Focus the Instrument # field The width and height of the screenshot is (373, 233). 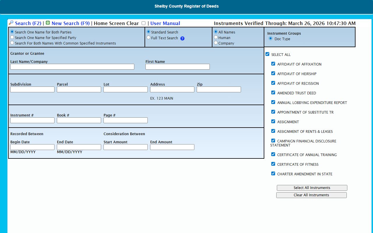(32, 120)
